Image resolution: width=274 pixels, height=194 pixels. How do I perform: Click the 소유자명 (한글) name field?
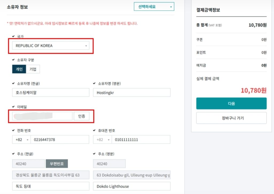[51, 92]
